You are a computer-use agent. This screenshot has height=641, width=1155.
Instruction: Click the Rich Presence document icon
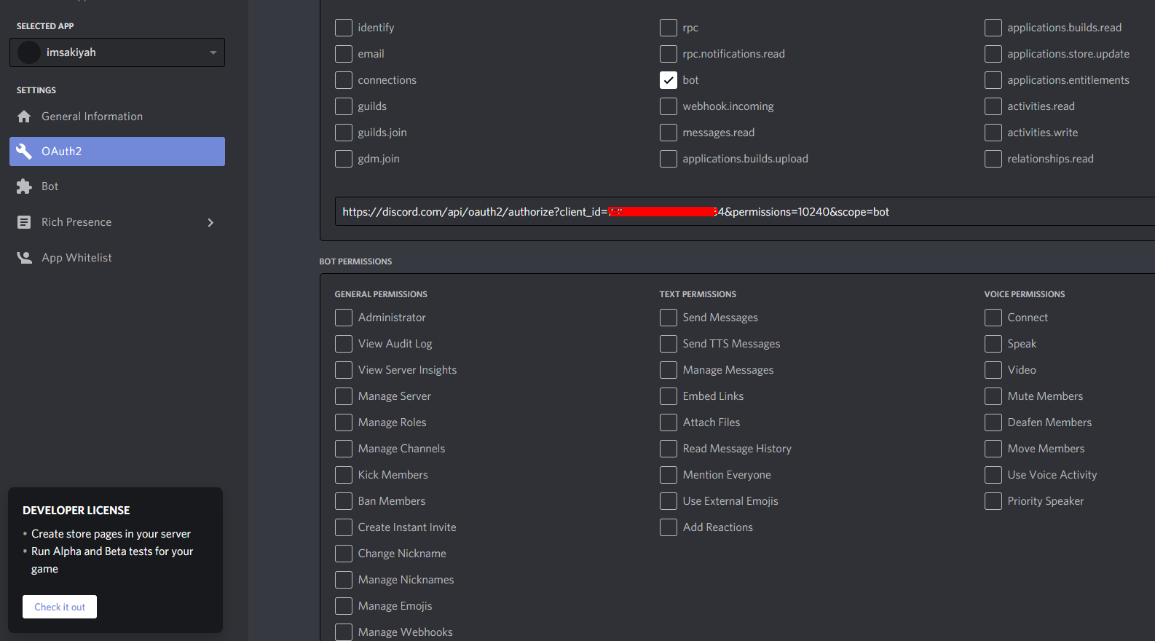[x=24, y=222]
